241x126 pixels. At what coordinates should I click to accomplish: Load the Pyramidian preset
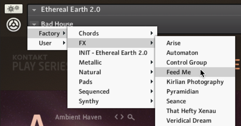coord(182,92)
